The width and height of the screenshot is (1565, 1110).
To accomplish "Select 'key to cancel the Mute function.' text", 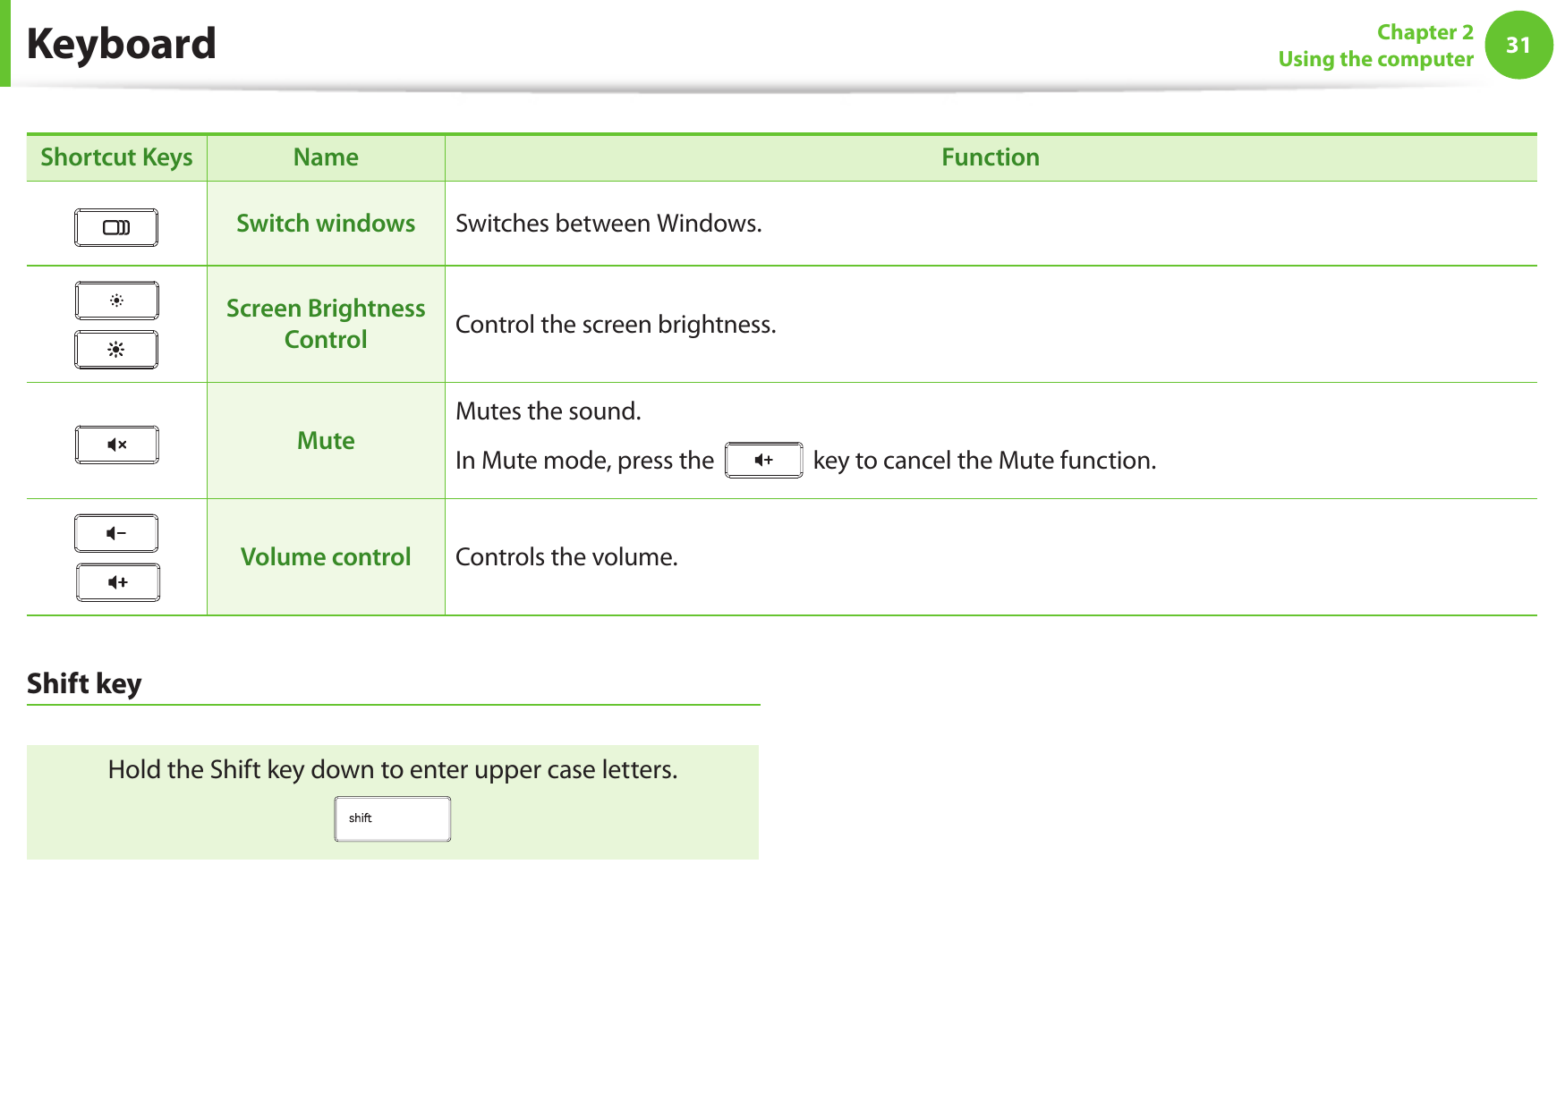I will tap(984, 461).
